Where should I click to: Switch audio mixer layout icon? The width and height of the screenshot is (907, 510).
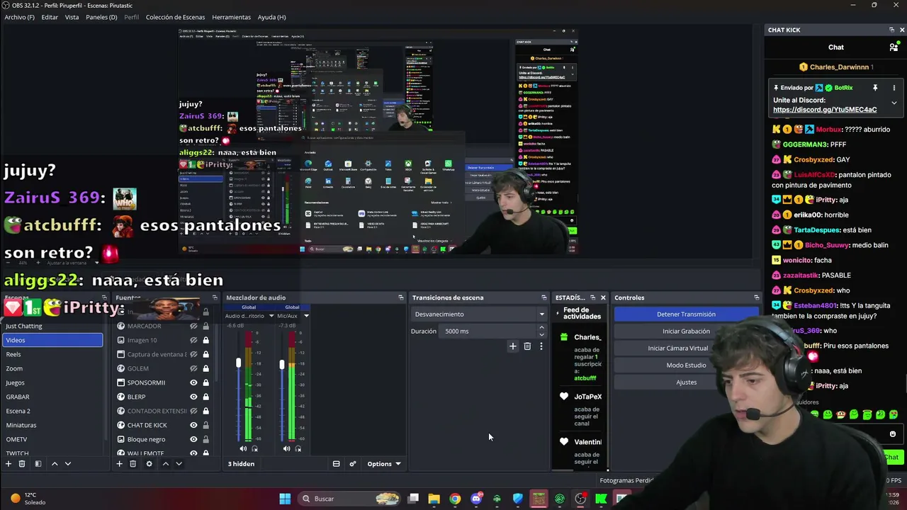337,464
